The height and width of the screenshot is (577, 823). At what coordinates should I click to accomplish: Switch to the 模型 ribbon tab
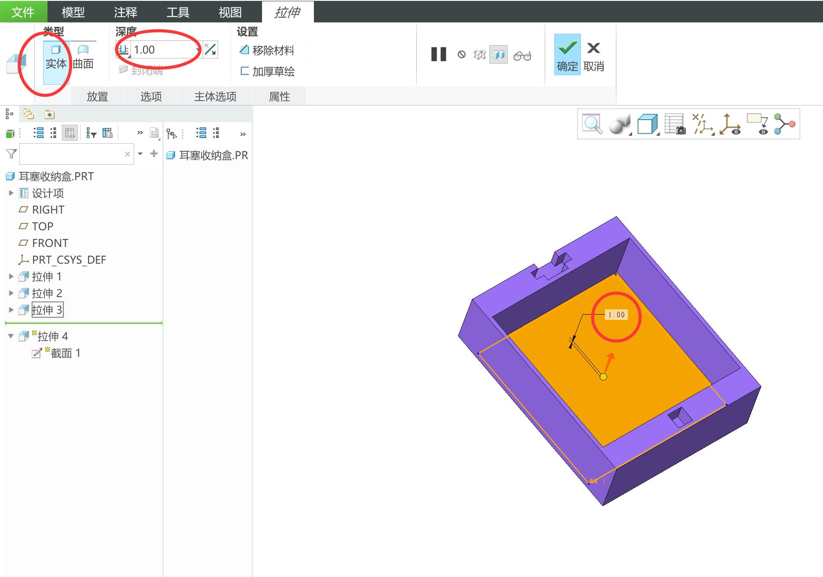pyautogui.click(x=73, y=12)
